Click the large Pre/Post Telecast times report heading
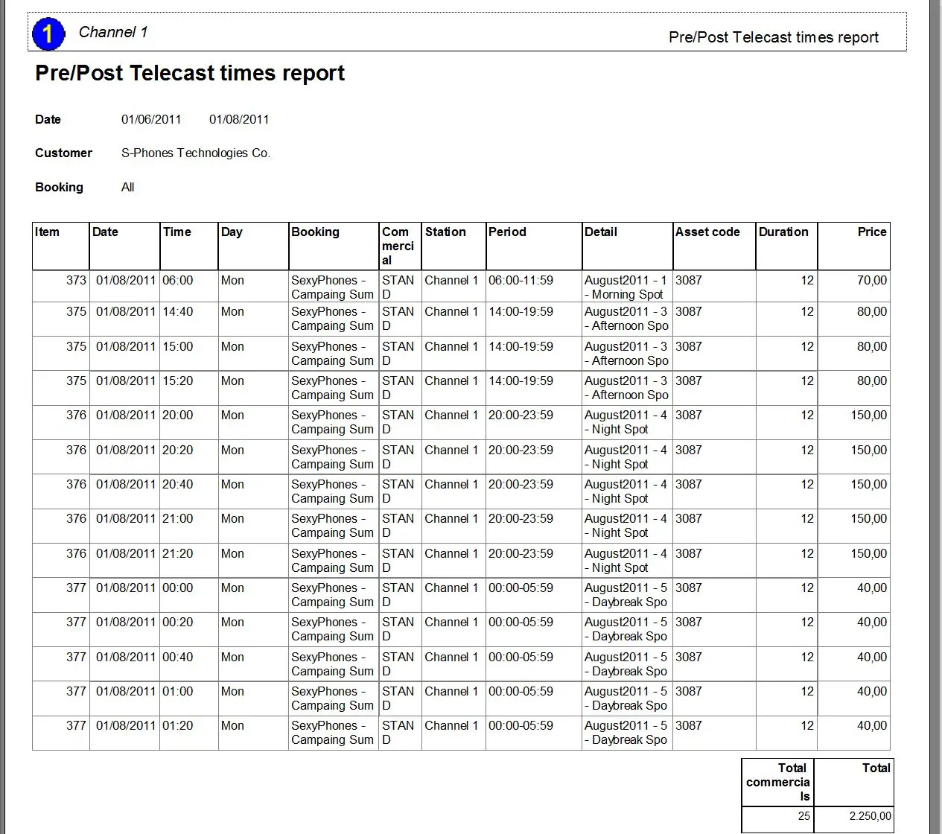Image resolution: width=942 pixels, height=834 pixels. [190, 73]
